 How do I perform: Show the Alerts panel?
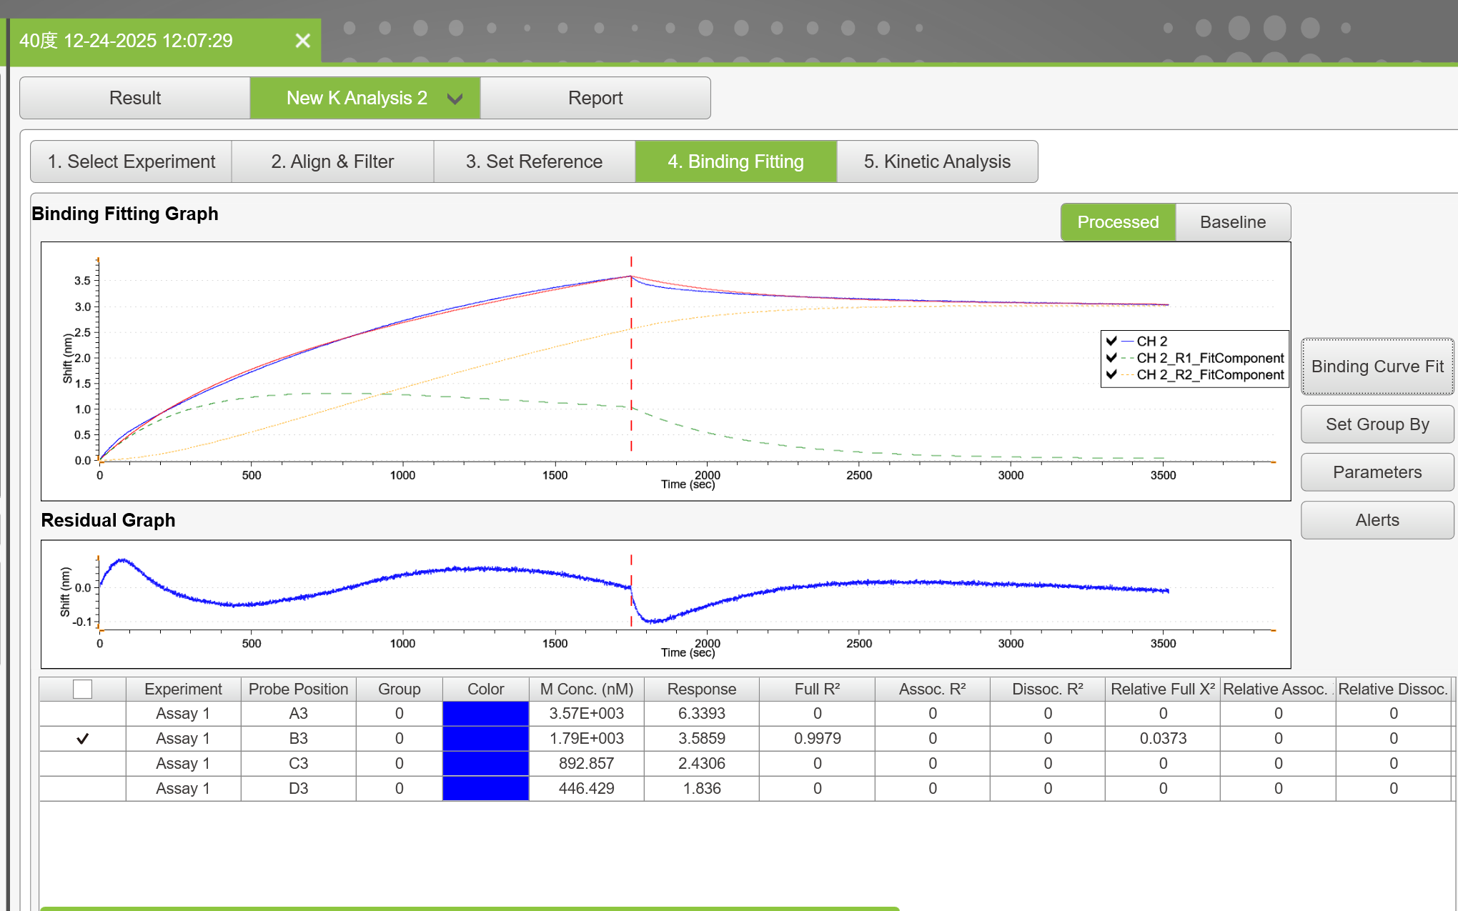[1377, 520]
